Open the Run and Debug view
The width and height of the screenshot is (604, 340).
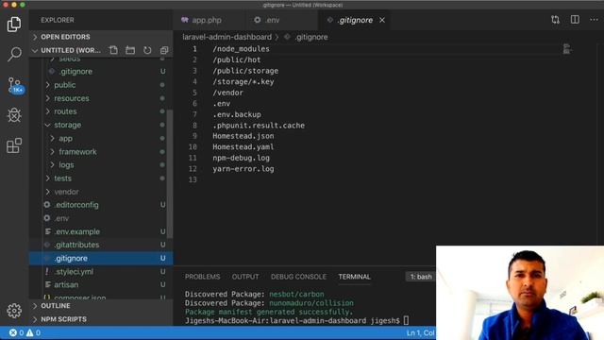(14, 115)
